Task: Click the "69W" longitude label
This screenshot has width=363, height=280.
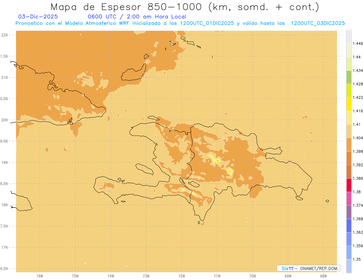Action: (288, 276)
